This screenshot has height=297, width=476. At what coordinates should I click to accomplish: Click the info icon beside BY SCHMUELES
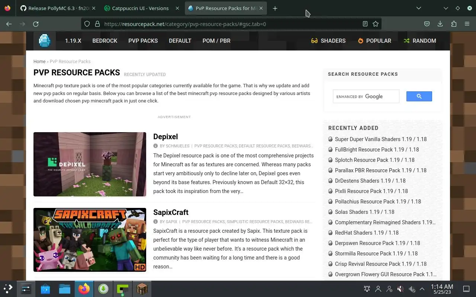[155, 146]
